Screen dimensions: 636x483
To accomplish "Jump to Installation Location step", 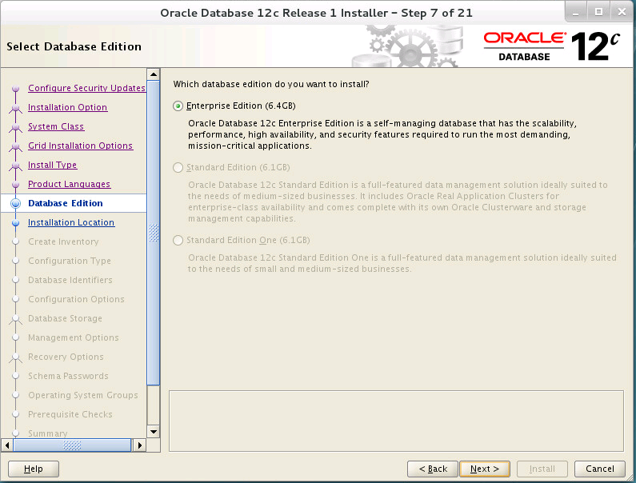I will point(71,222).
